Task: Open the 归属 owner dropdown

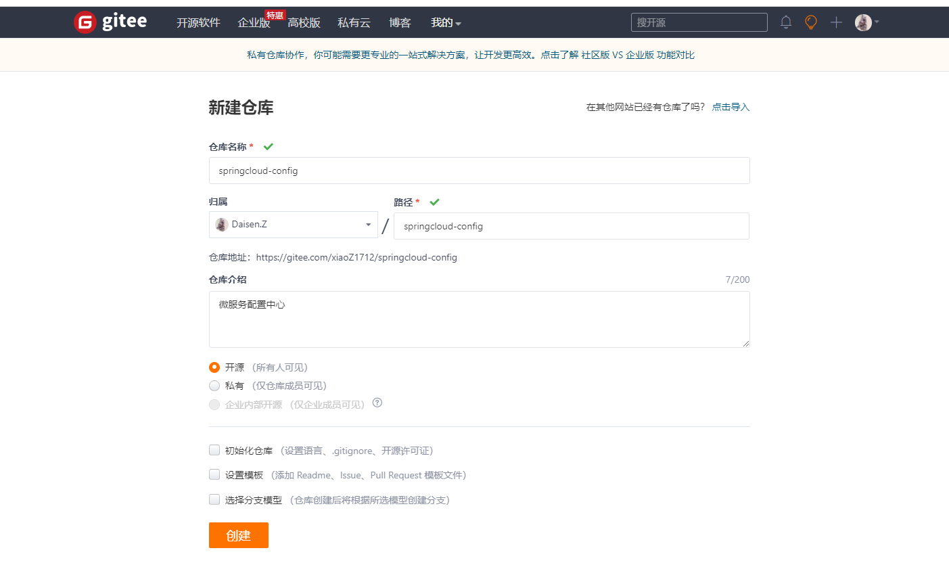Action: 368,224
